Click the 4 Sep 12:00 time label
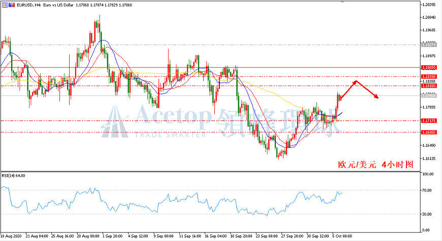 coord(138,236)
